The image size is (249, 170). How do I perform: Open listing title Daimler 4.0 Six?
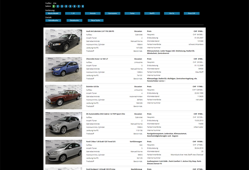pyautogui.click(x=92, y=87)
